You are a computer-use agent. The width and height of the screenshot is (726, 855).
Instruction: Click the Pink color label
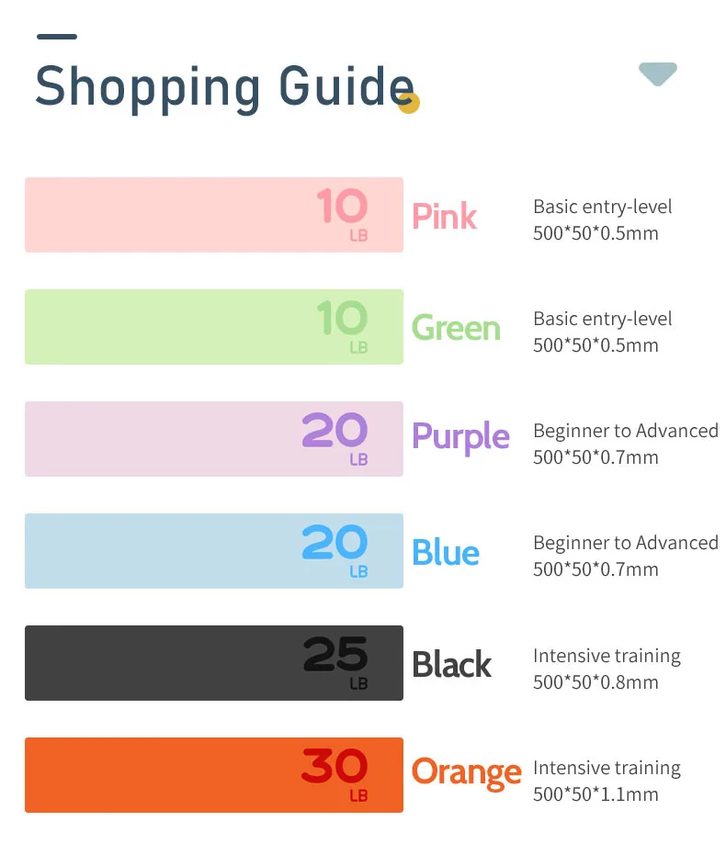tap(444, 217)
